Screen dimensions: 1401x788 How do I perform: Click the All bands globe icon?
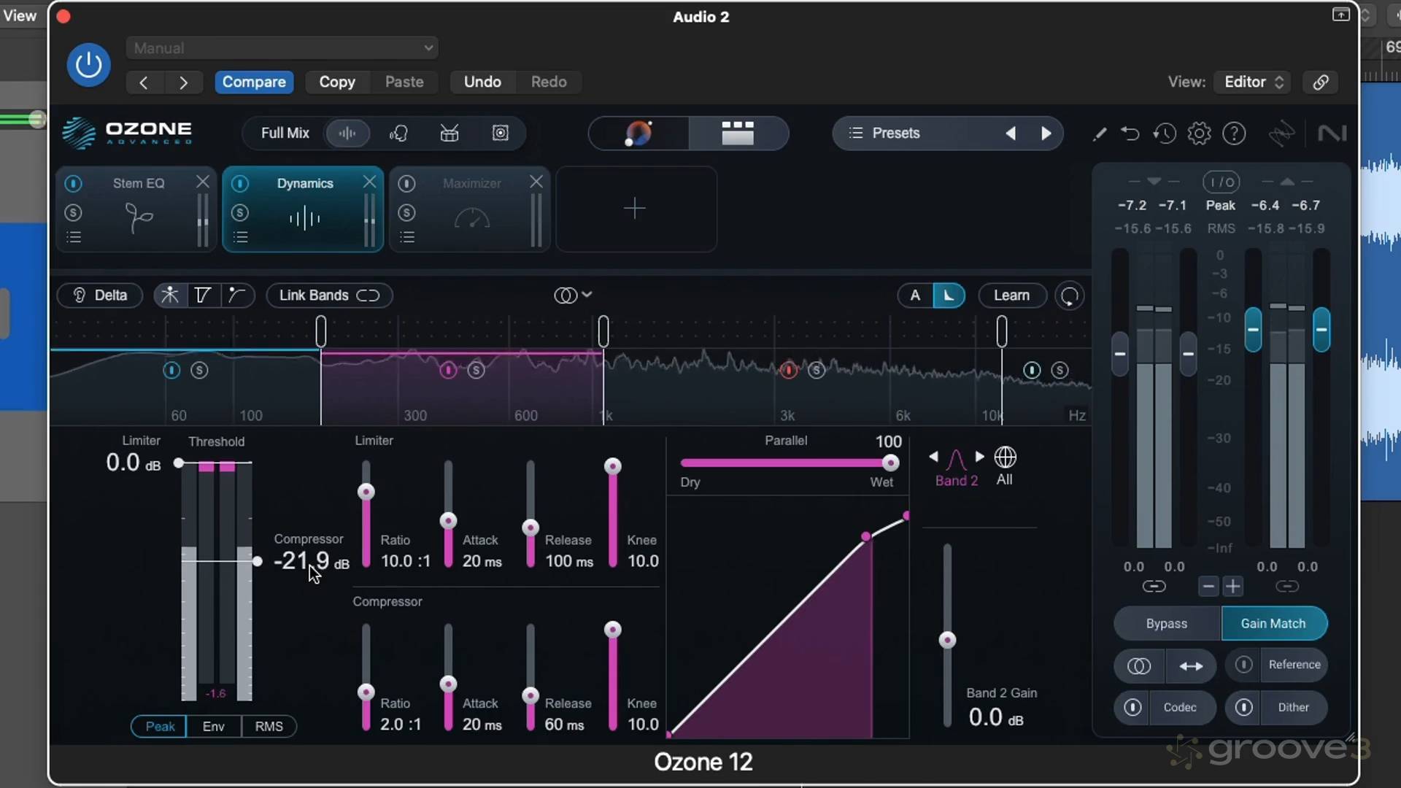[x=1005, y=458]
